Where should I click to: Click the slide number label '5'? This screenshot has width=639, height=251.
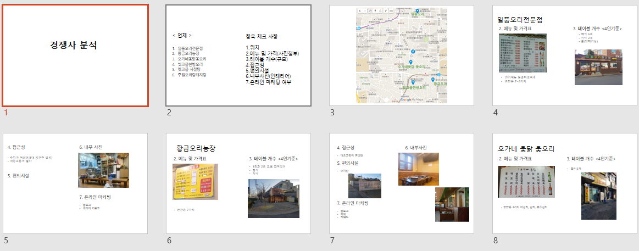click(5, 241)
